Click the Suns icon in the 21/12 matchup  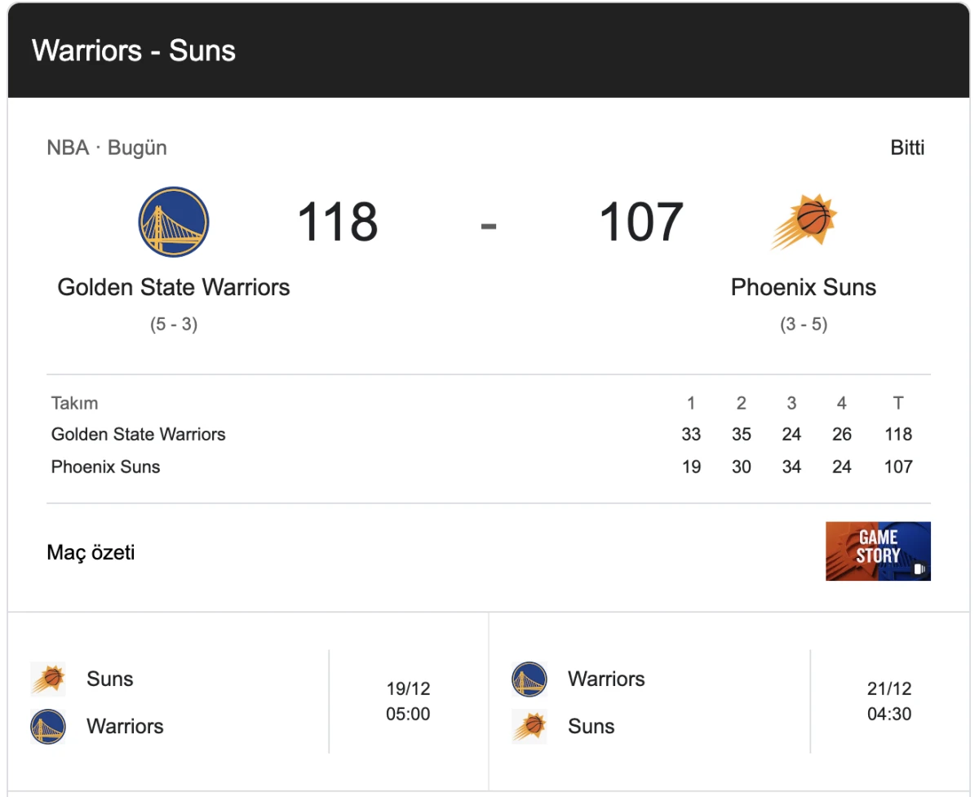point(529,726)
